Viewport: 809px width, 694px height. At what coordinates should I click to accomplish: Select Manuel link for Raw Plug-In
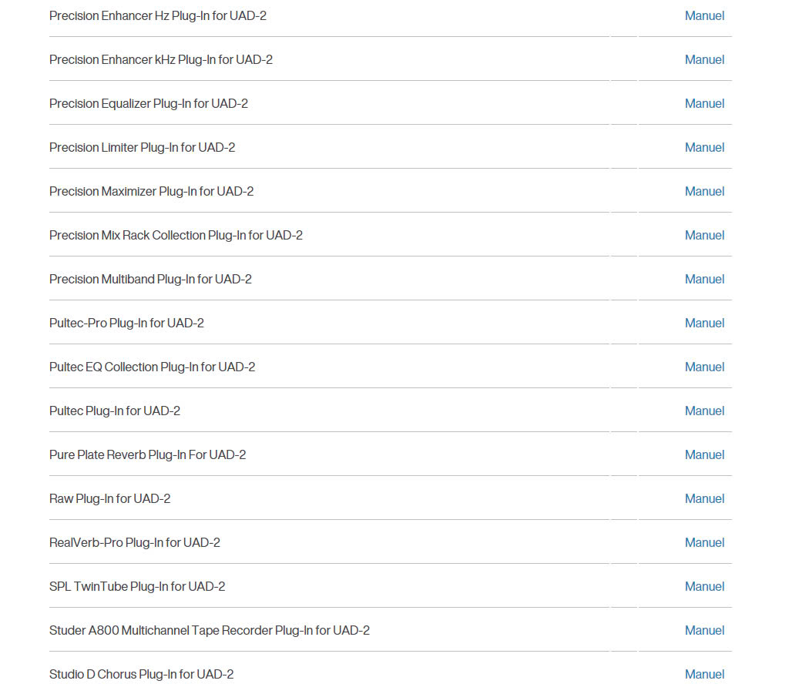pos(704,498)
